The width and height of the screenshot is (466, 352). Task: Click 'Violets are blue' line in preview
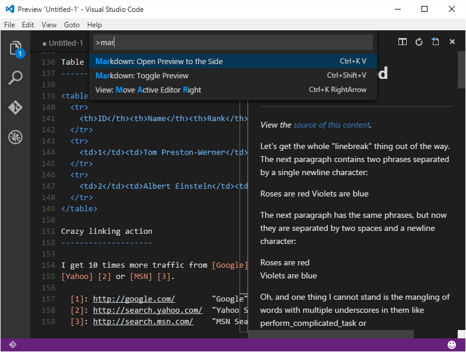[x=288, y=275]
